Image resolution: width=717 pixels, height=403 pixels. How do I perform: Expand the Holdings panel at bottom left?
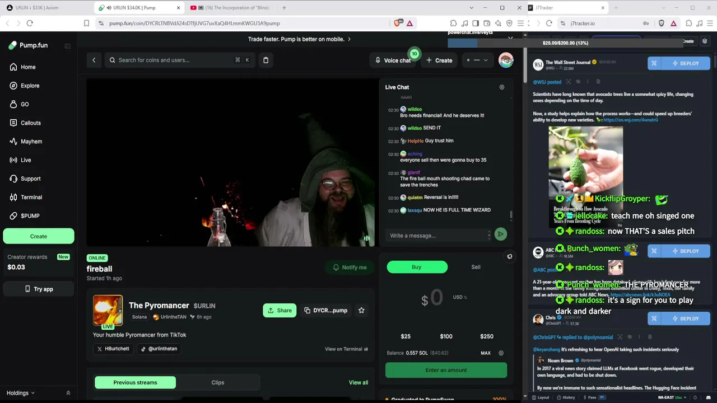point(38,393)
